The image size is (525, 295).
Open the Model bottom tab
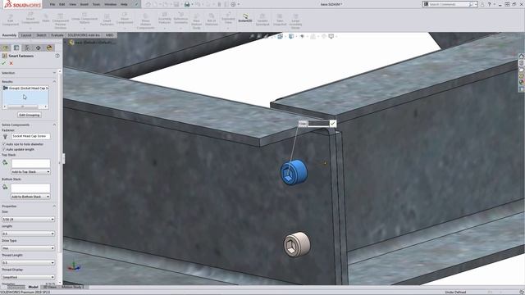click(33, 287)
